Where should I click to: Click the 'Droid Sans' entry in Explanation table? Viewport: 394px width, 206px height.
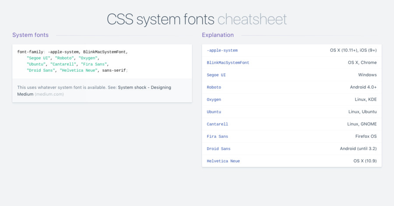click(218, 149)
